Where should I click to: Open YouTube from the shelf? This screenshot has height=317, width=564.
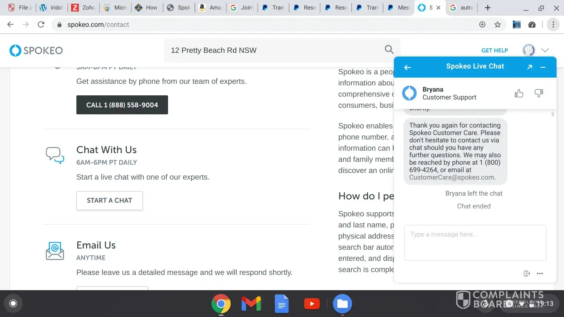click(312, 304)
